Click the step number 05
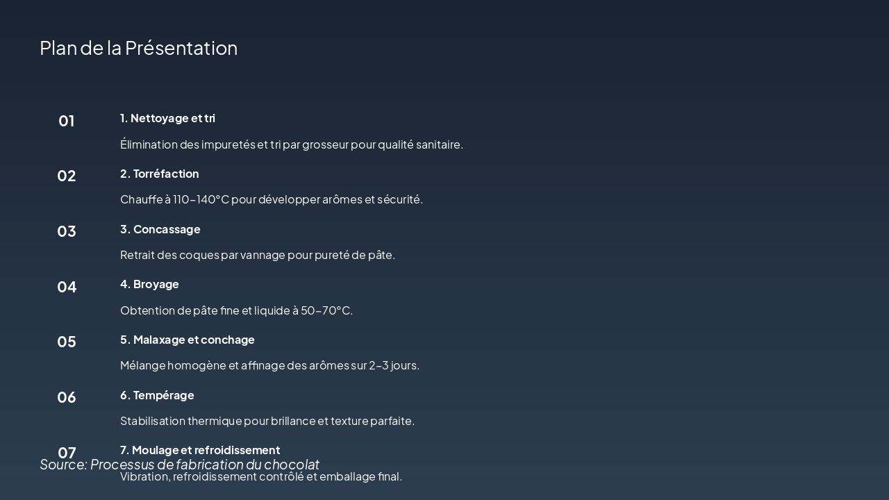Image resolution: width=889 pixels, height=500 pixels. click(67, 342)
